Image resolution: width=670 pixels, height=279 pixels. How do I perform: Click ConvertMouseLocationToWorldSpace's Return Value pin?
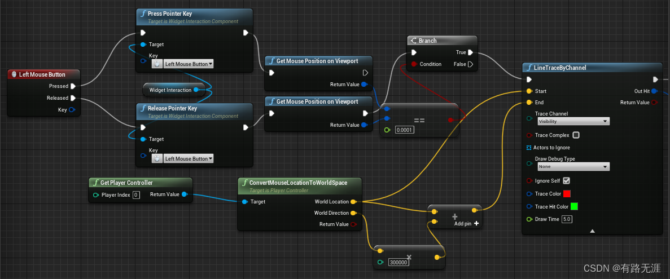click(353, 224)
